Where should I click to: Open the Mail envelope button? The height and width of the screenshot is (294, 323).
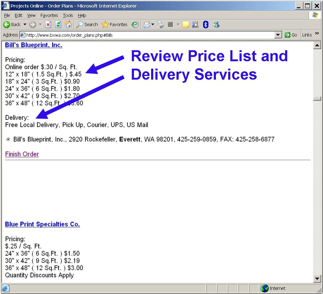point(147,25)
